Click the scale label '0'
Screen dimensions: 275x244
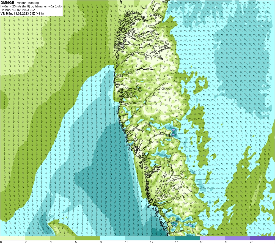[1, 242]
